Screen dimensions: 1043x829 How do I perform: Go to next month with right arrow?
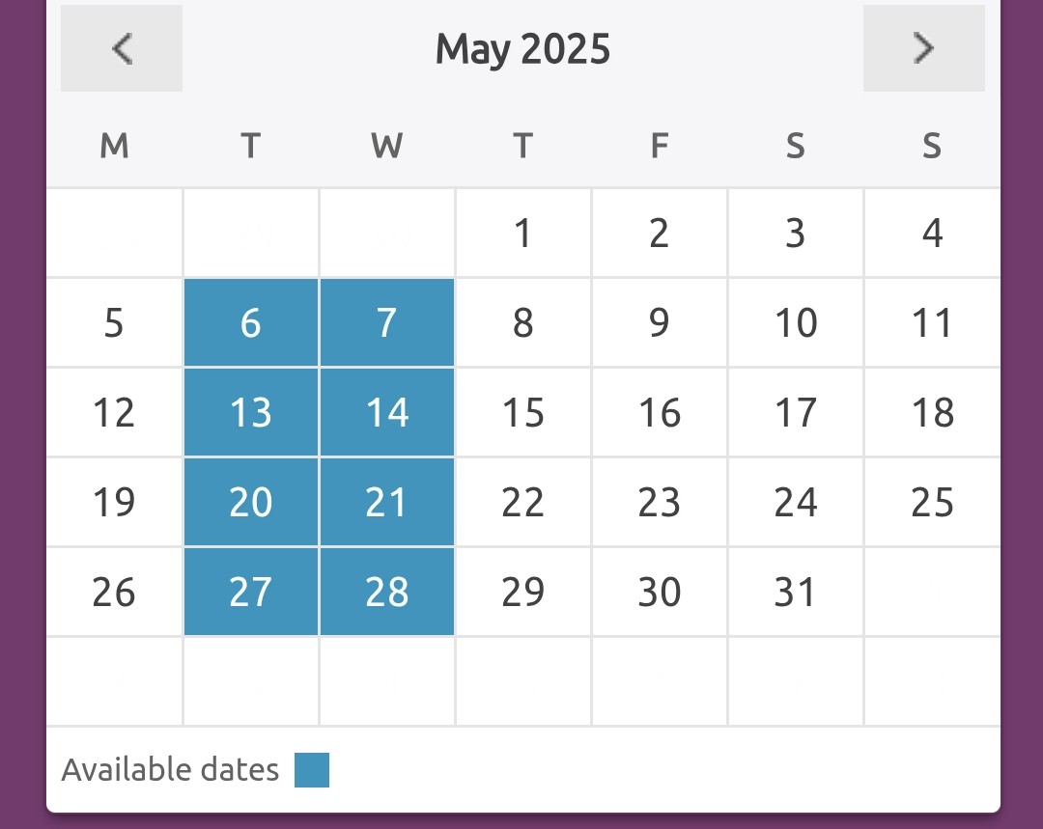tap(924, 48)
